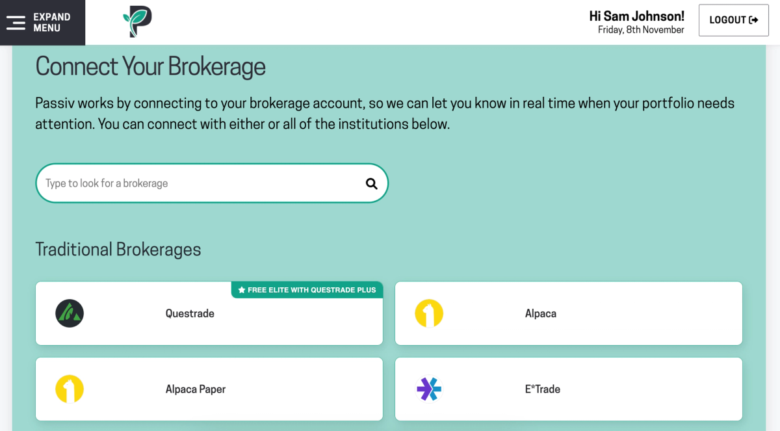Viewport: 780px width, 431px height.
Task: Focus the brokerage search input field
Action: (212, 183)
